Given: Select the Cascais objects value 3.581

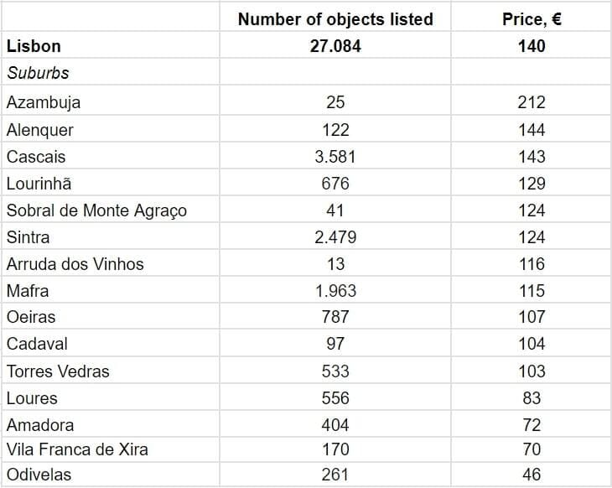Looking at the screenshot, I should (x=335, y=157).
